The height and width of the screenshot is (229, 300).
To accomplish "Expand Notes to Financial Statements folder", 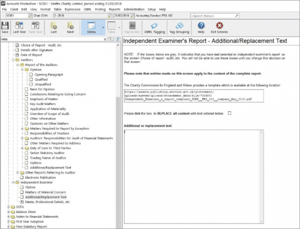I will click(x=7, y=217).
